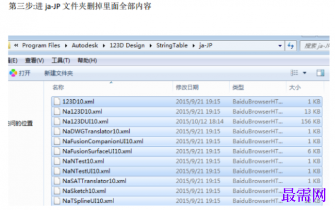The width and height of the screenshot is (335, 210).
Task: Click the refresh icon beside the address bar
Action: pyautogui.click(x=291, y=46)
